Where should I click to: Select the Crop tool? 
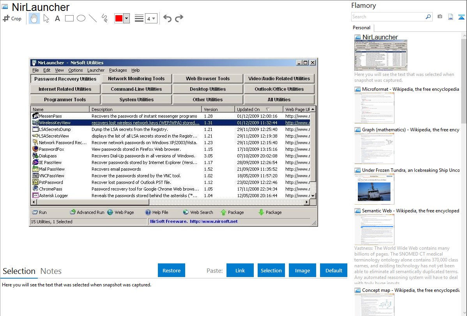pyautogui.click(x=12, y=18)
